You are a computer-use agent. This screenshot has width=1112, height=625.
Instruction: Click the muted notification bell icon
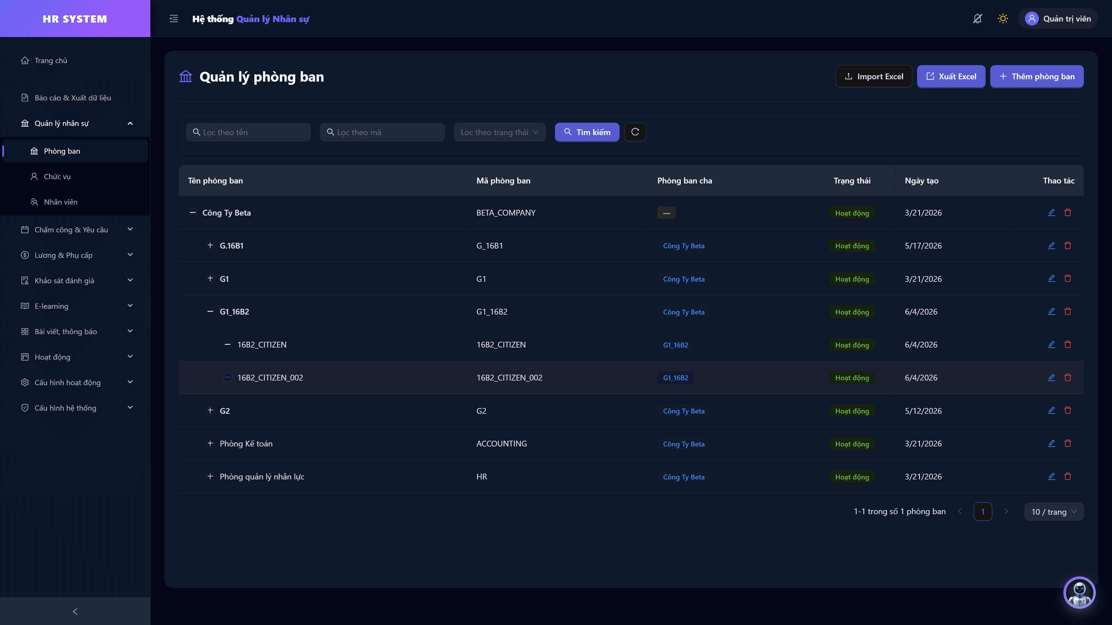(977, 19)
